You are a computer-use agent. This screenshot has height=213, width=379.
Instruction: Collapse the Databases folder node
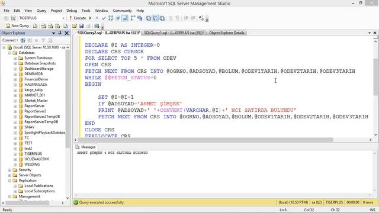pos(9,53)
